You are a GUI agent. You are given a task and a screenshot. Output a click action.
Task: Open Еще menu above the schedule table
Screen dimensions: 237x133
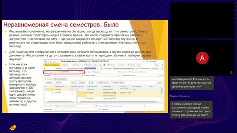click(x=160, y=83)
